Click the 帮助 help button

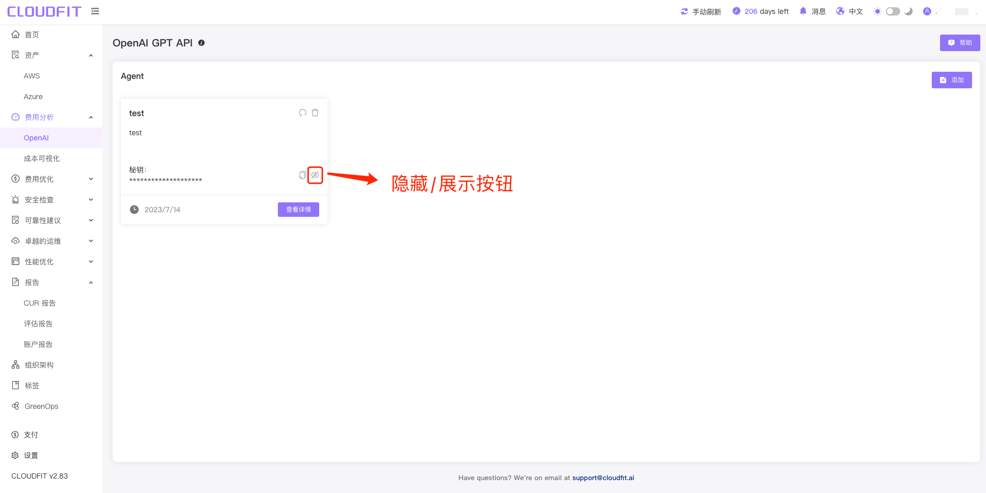pyautogui.click(x=960, y=43)
